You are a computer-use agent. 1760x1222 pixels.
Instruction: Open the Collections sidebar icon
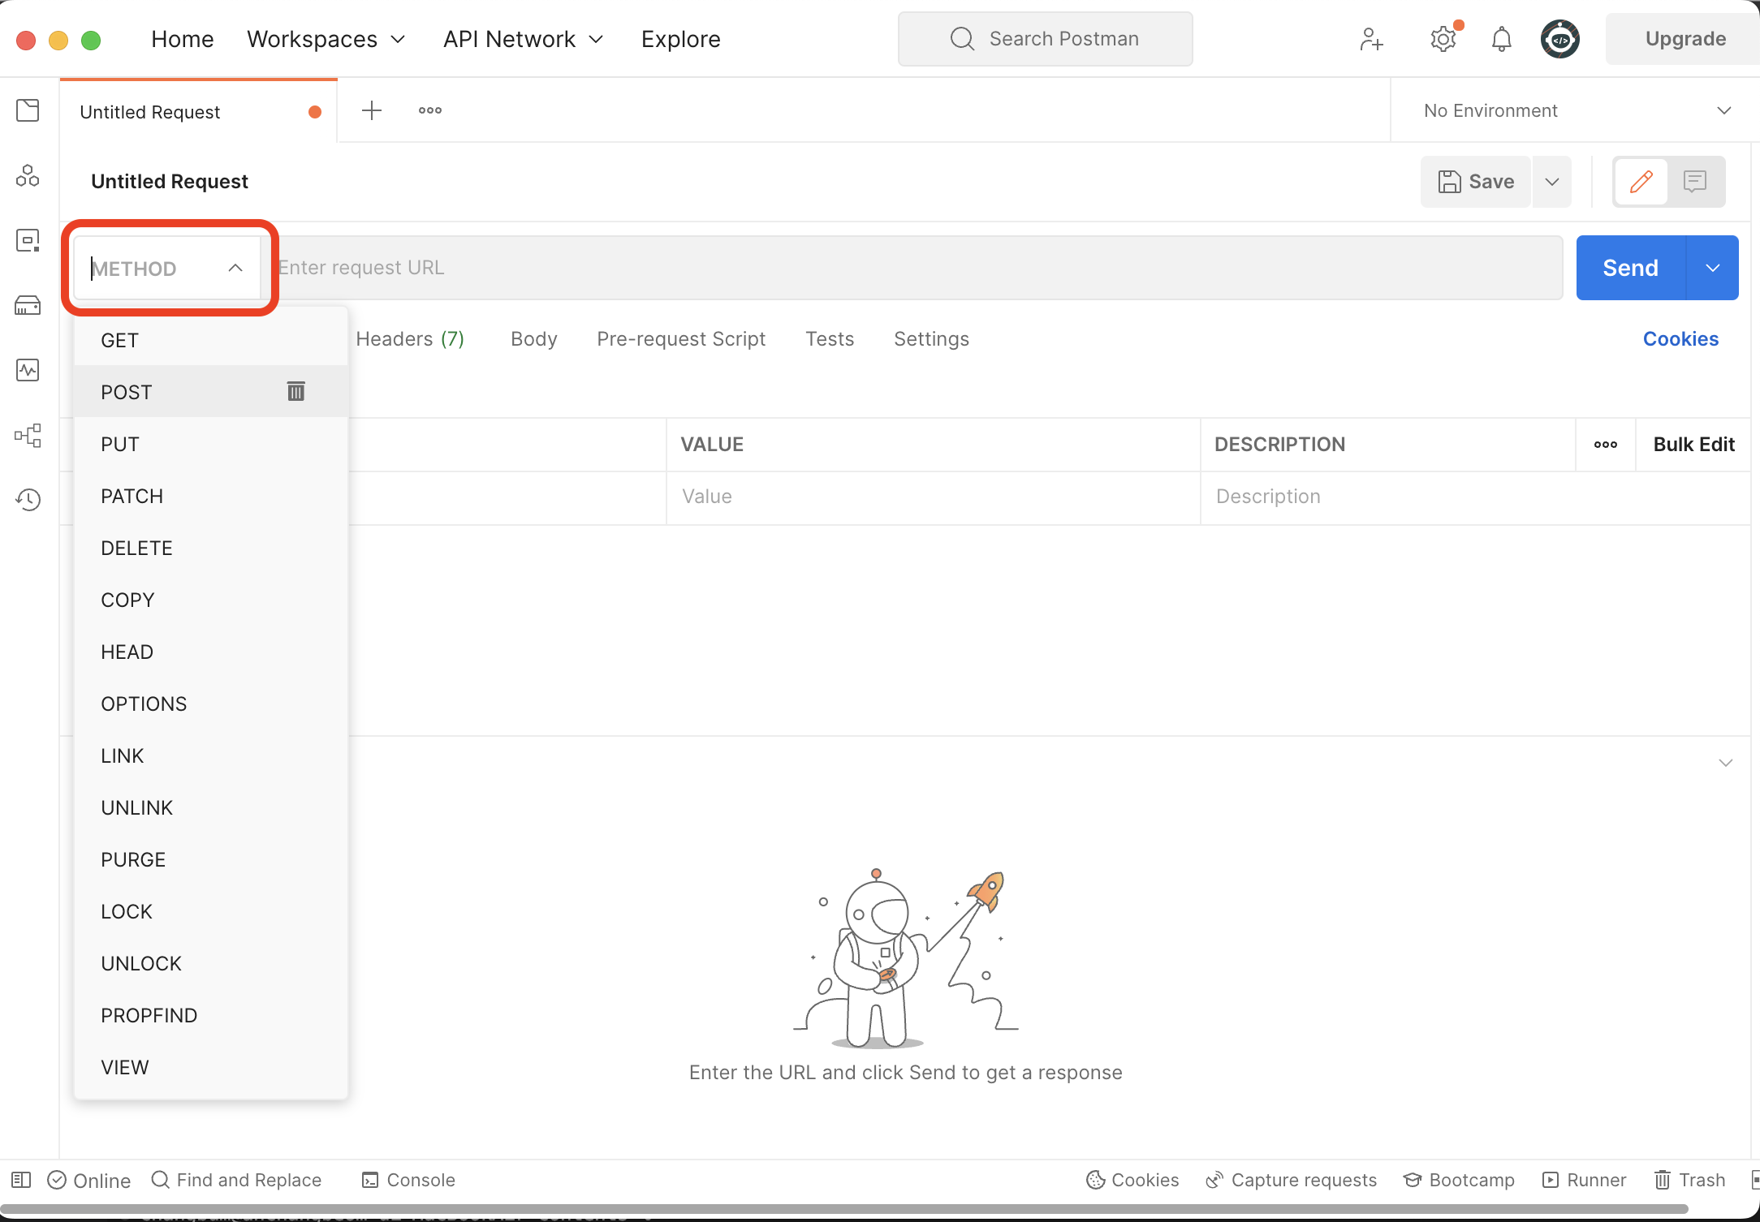(x=28, y=110)
